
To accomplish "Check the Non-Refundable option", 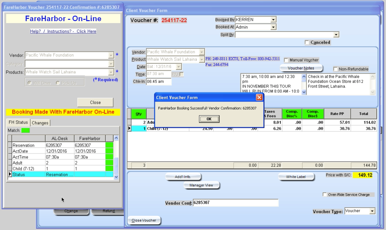I will tap(335, 69).
